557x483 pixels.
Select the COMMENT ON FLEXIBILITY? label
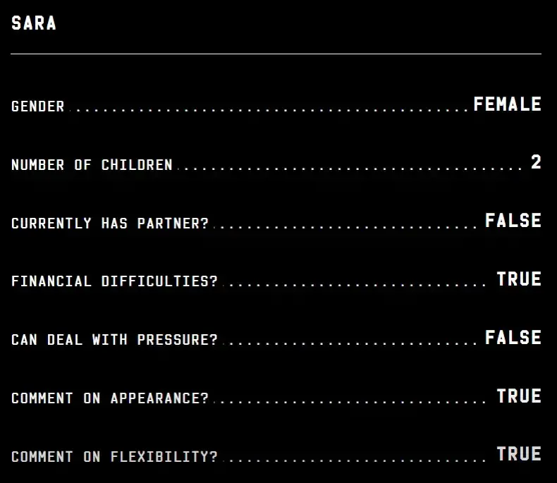pos(114,457)
